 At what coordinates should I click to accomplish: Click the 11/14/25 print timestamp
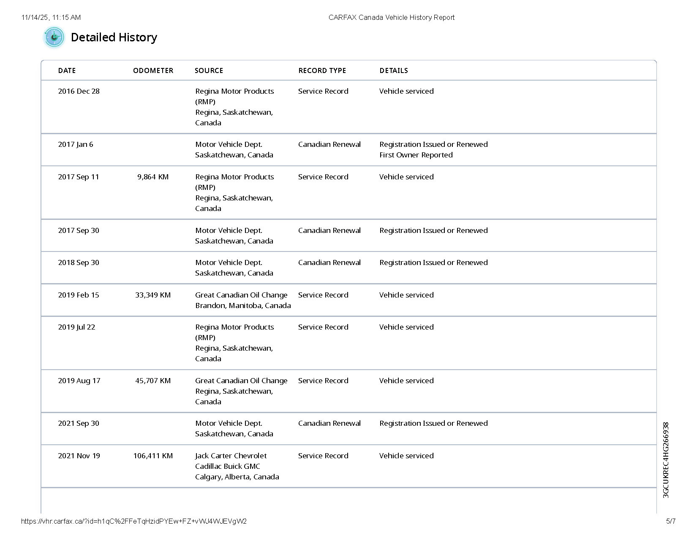click(51, 17)
